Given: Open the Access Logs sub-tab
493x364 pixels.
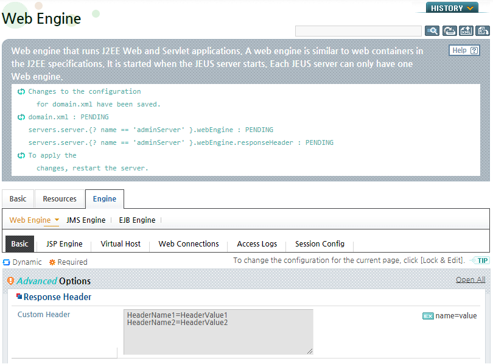Looking at the screenshot, I should [x=257, y=243].
